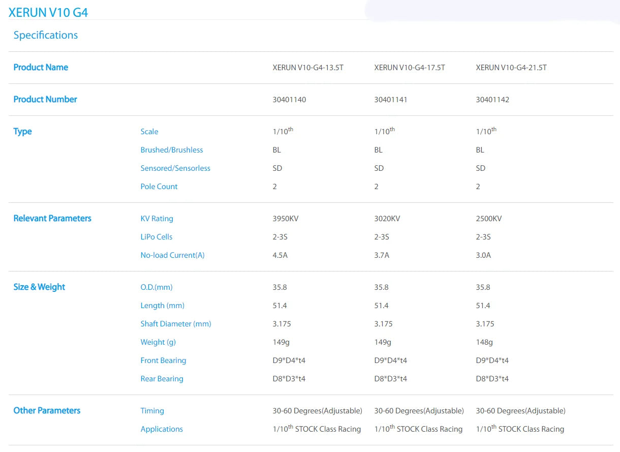Select the Product Name row label
This screenshot has height=452, width=620.
coord(41,67)
